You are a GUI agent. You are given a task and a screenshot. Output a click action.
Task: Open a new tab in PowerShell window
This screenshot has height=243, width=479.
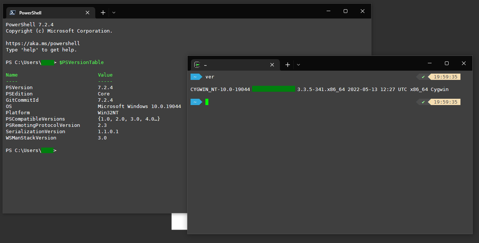pos(103,13)
